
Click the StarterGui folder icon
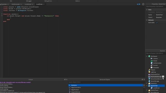(x=149, y=83)
